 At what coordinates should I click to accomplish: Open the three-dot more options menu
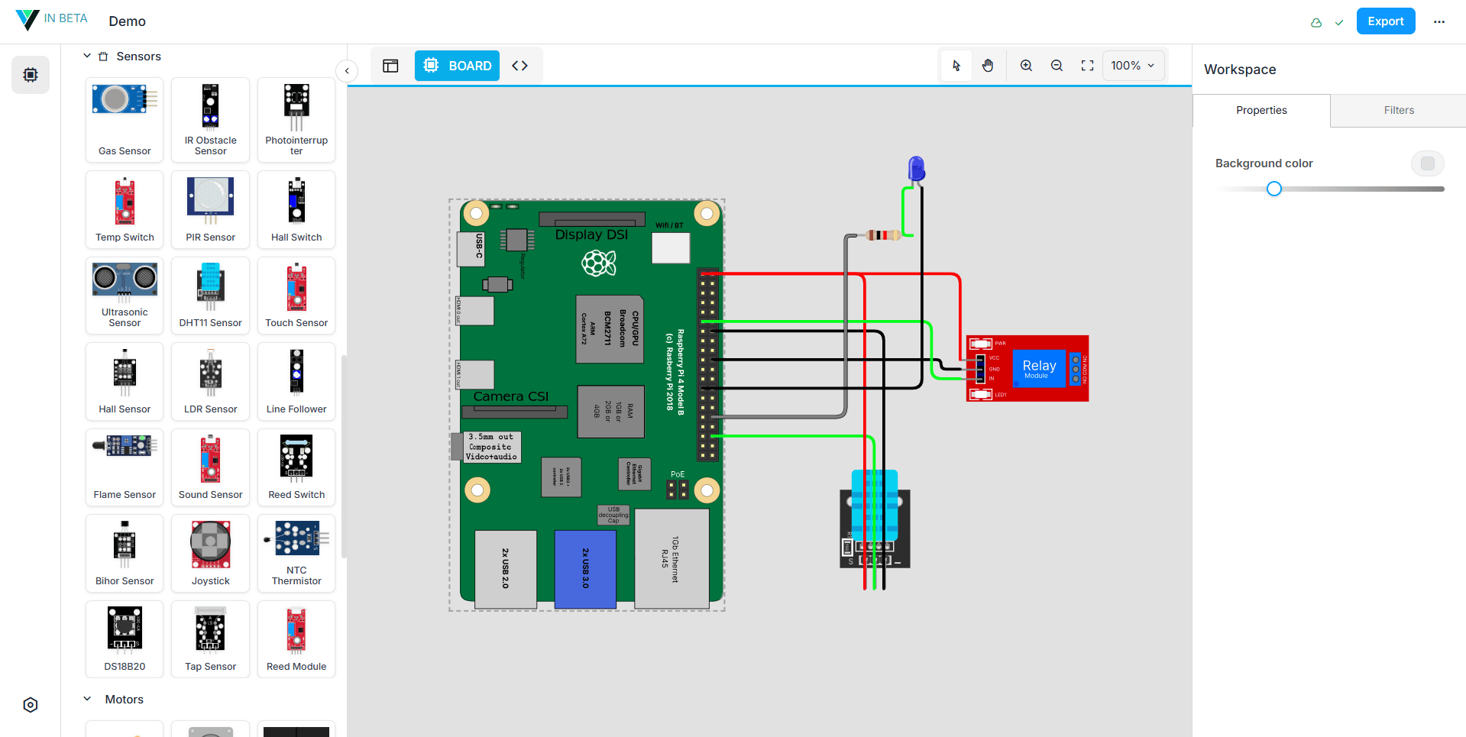point(1439,21)
